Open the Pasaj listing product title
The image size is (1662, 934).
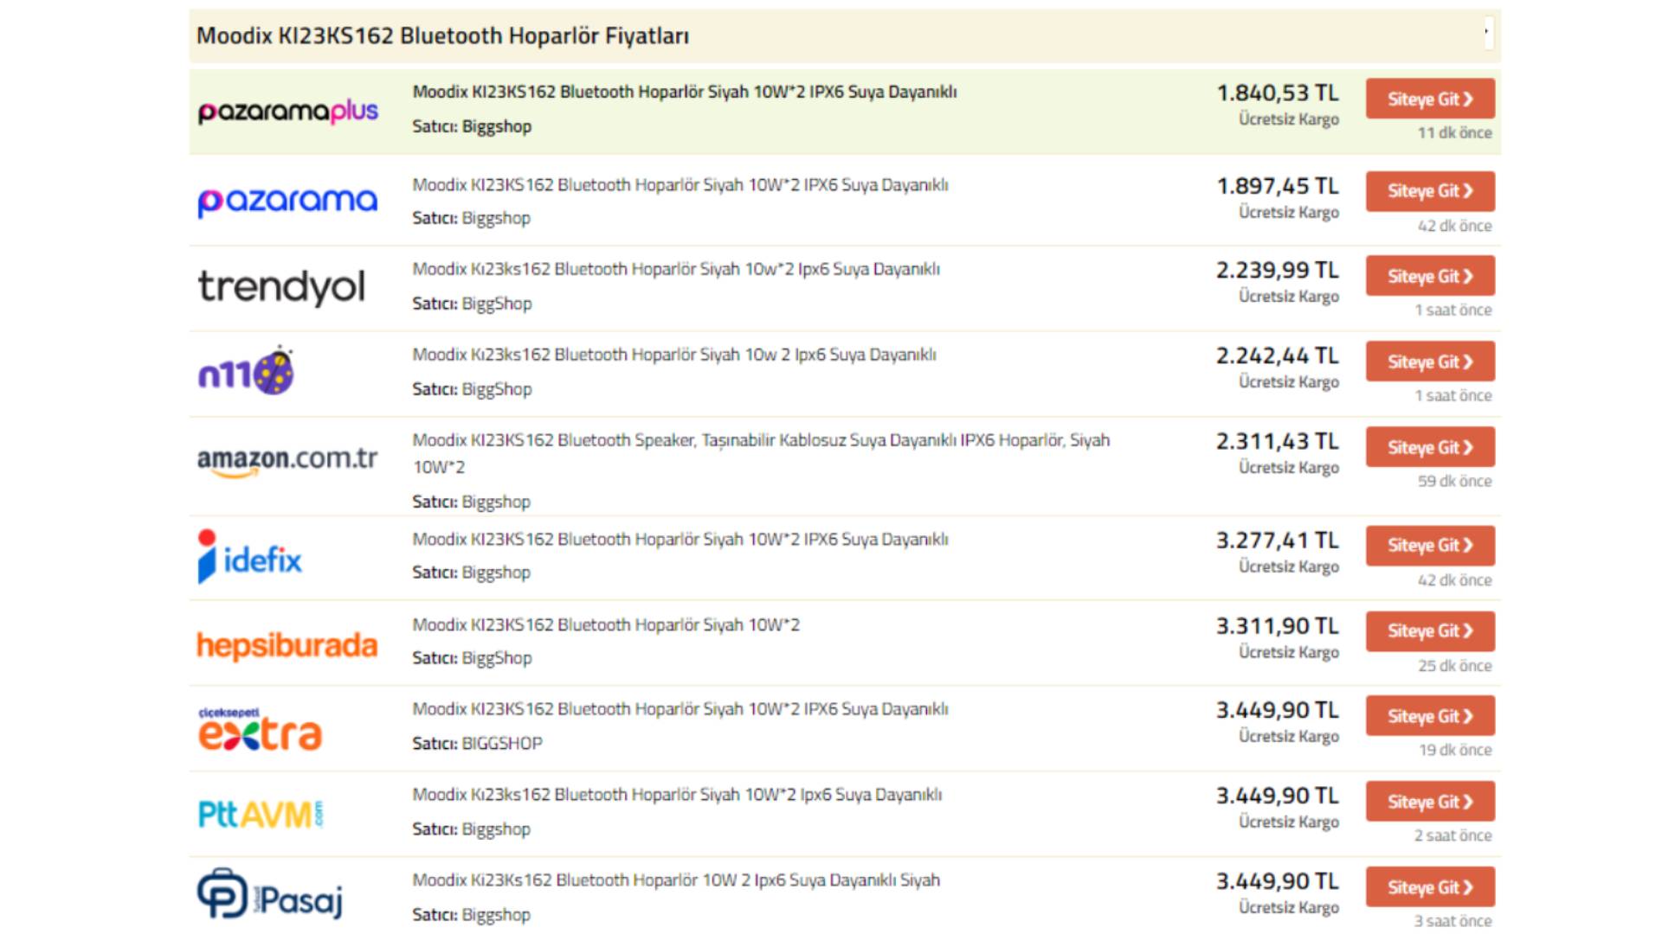click(676, 880)
